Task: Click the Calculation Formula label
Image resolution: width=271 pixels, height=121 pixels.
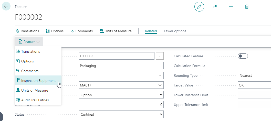Action: coord(190,66)
